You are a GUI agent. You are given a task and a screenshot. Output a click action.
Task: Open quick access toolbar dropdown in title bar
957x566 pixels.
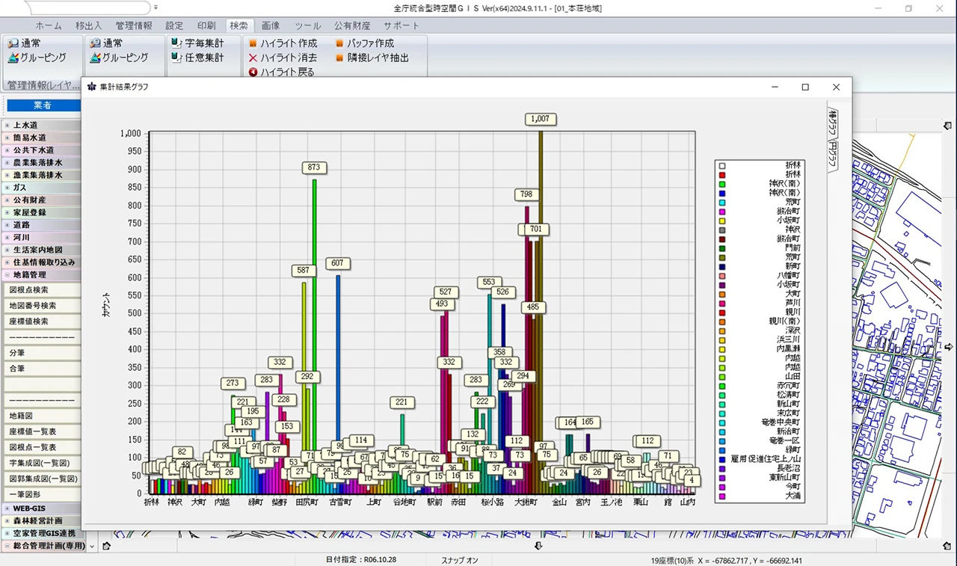click(156, 8)
